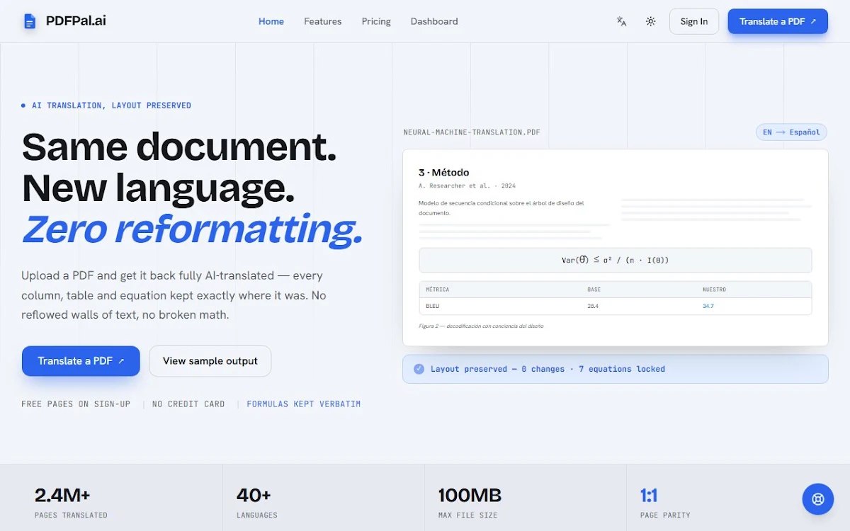
Task: Click View sample output button
Action: 210,361
